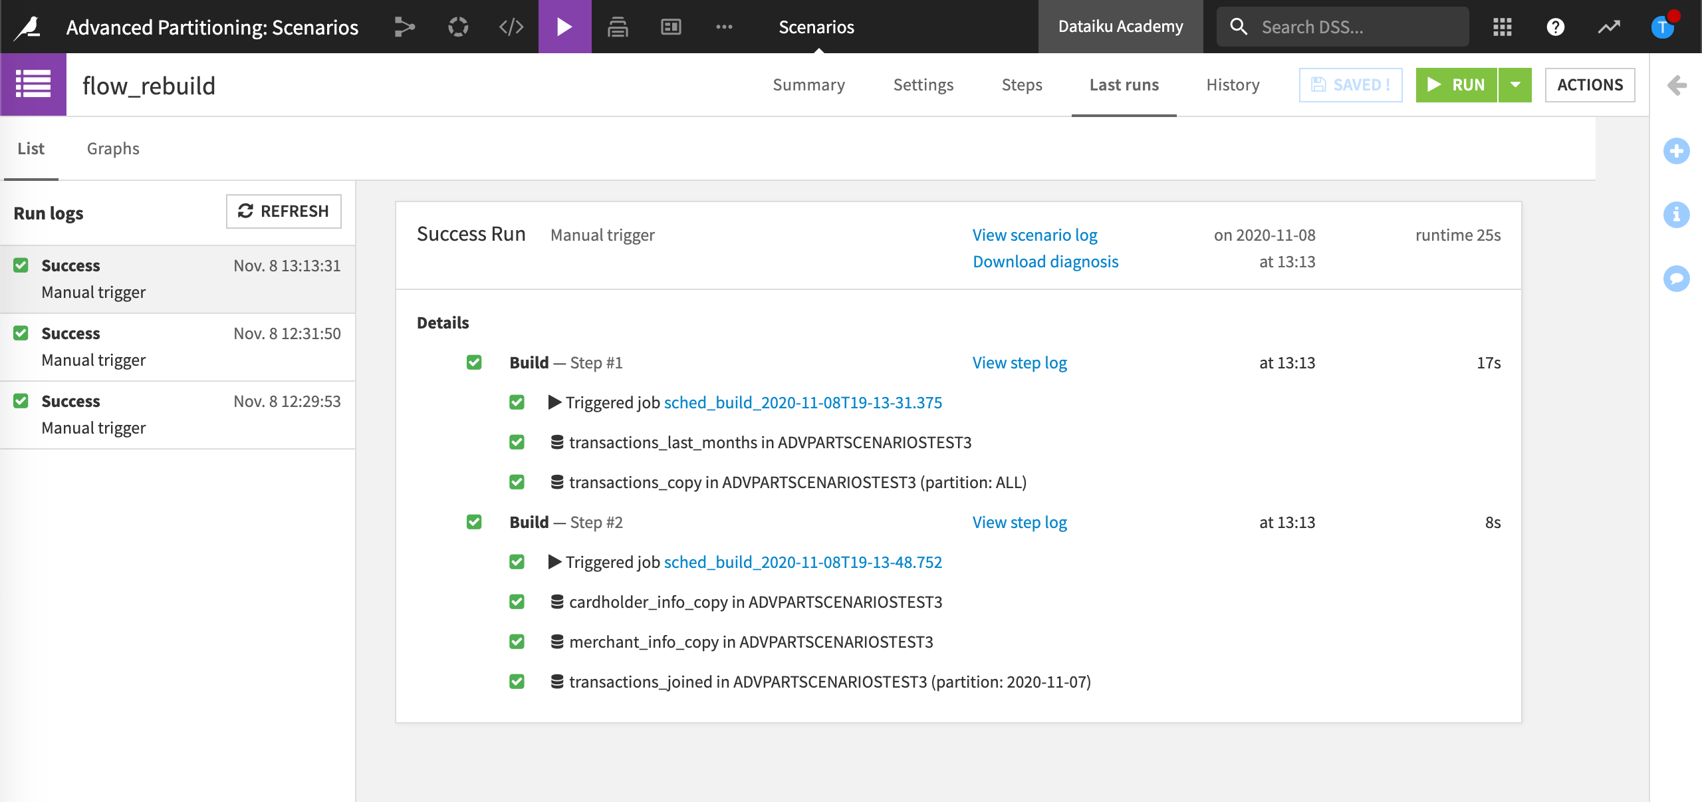
Task: Open the Notebooks code icon
Action: tap(511, 27)
